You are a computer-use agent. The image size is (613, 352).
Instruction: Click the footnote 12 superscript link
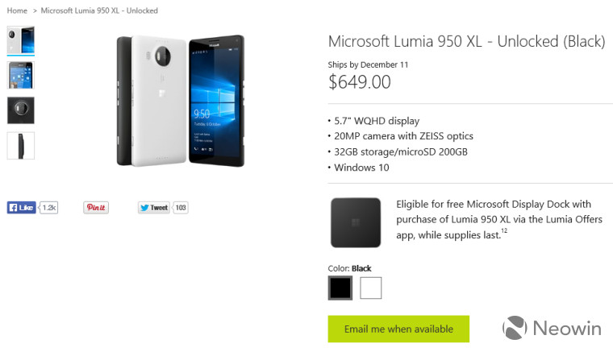504,230
